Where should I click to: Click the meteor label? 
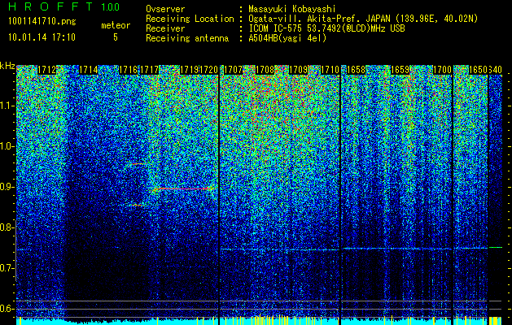coord(116,25)
